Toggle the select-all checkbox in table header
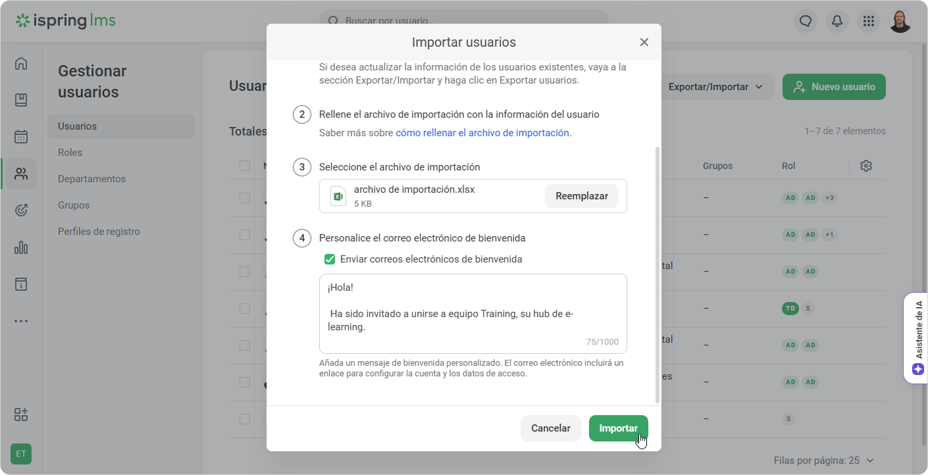The width and height of the screenshot is (928, 475). pyautogui.click(x=245, y=166)
